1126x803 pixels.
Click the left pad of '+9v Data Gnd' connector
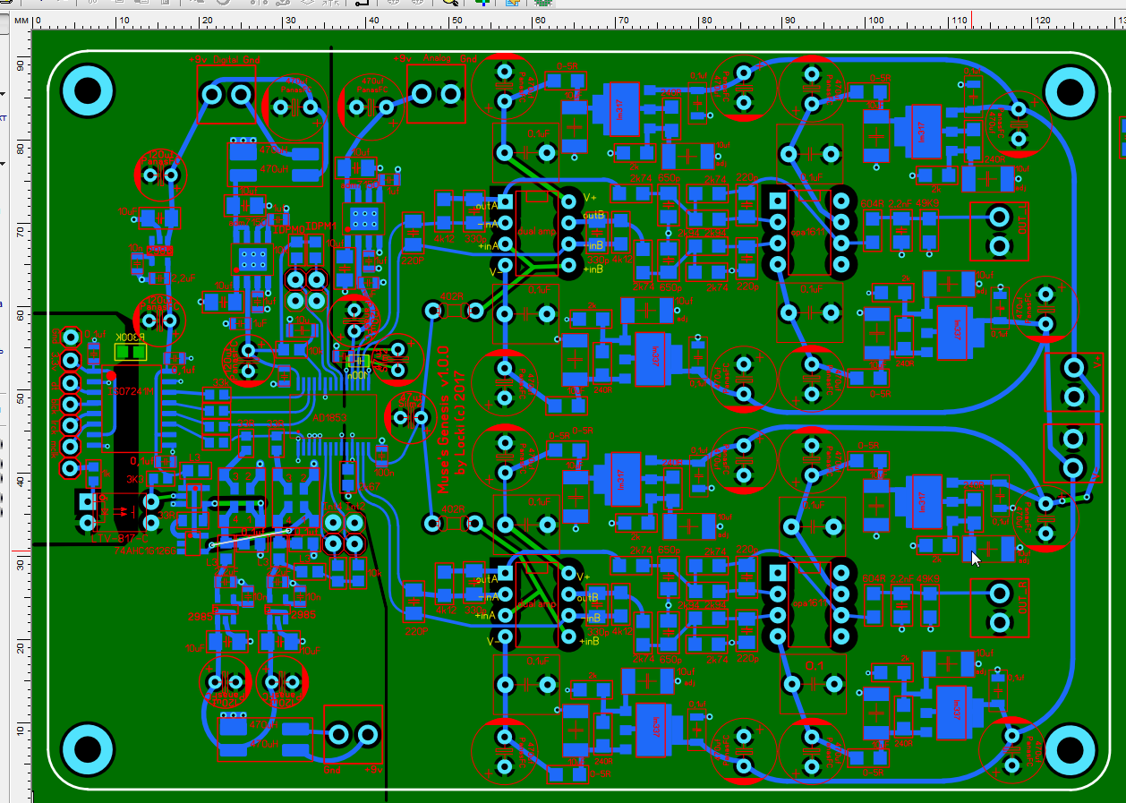(x=212, y=94)
